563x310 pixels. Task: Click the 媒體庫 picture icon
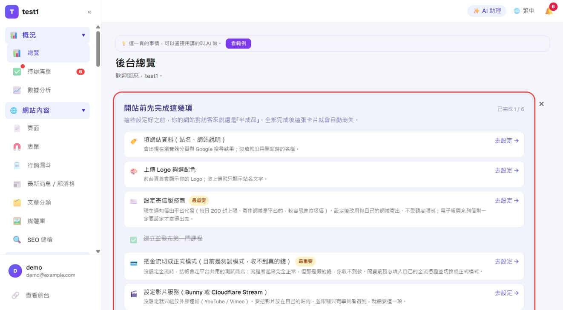click(17, 221)
